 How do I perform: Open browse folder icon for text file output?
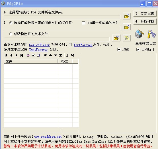pos(116,38)
